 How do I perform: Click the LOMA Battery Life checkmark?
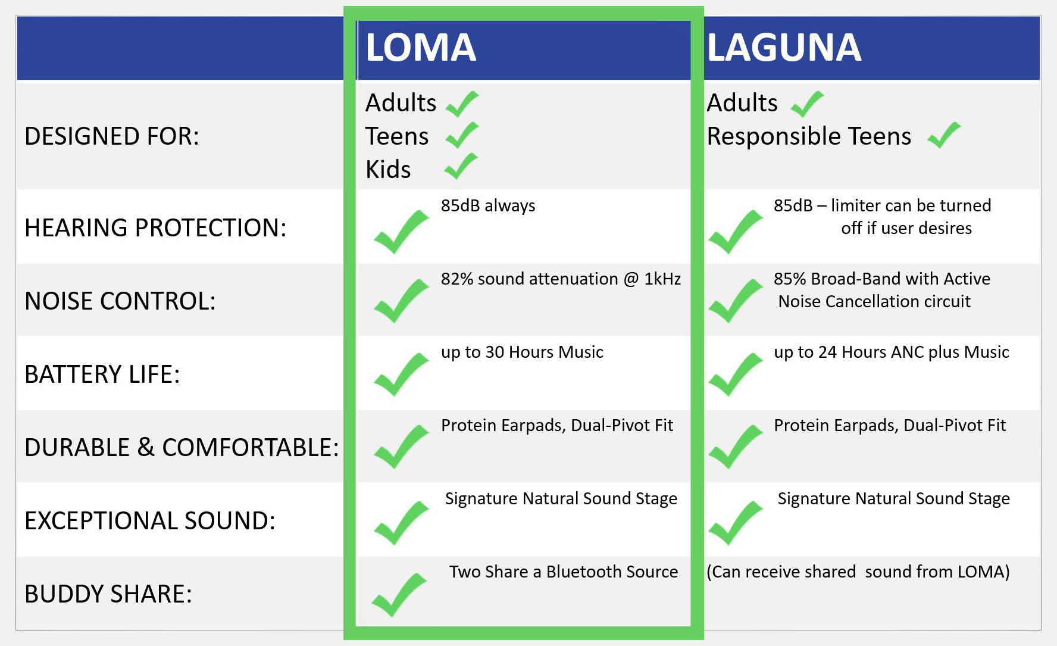402,374
